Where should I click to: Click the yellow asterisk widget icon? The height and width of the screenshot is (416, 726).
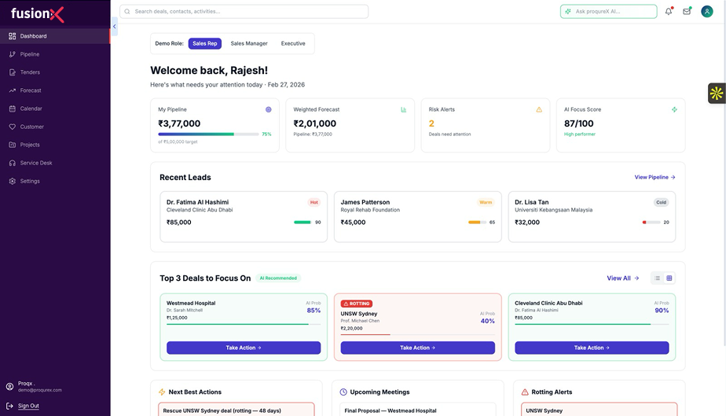pos(716,93)
